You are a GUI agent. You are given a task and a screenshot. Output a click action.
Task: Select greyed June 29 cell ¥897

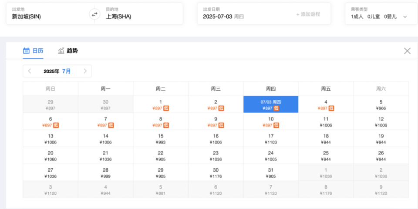click(51, 104)
